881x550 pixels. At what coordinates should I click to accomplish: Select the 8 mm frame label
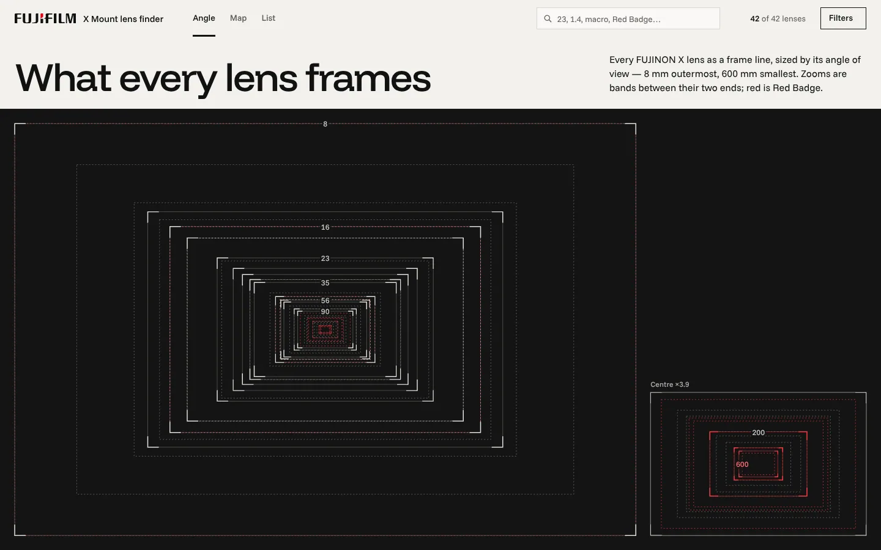[325, 124]
